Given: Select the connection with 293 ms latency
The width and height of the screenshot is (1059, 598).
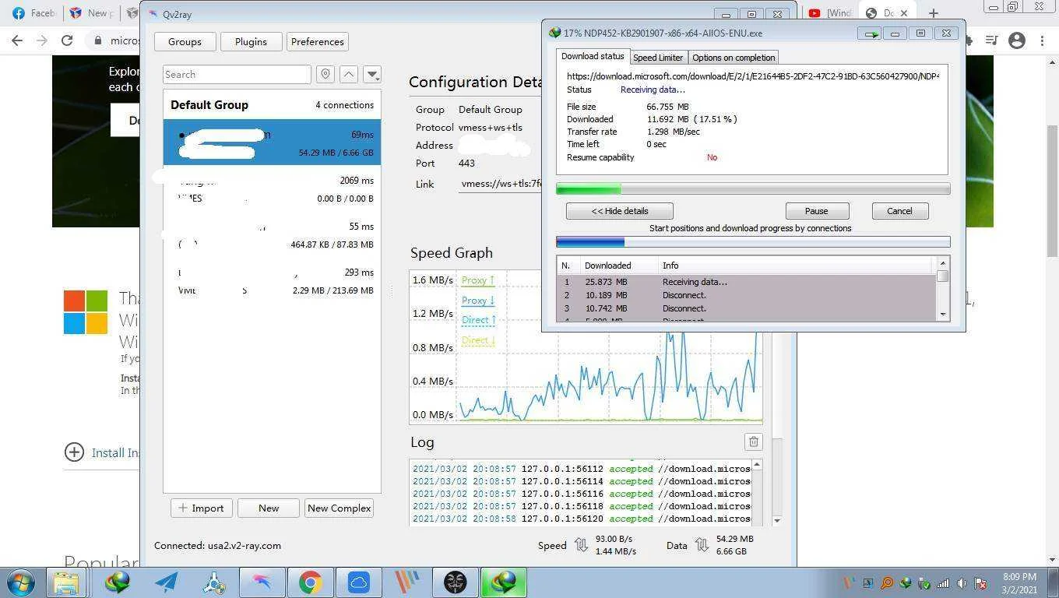Looking at the screenshot, I should pyautogui.click(x=272, y=281).
